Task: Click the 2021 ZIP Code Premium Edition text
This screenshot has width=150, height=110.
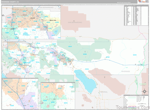Action: coord(123,2)
